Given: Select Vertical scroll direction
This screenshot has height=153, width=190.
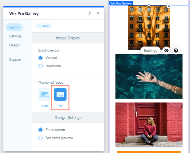Looking at the screenshot, I should click(41, 58).
